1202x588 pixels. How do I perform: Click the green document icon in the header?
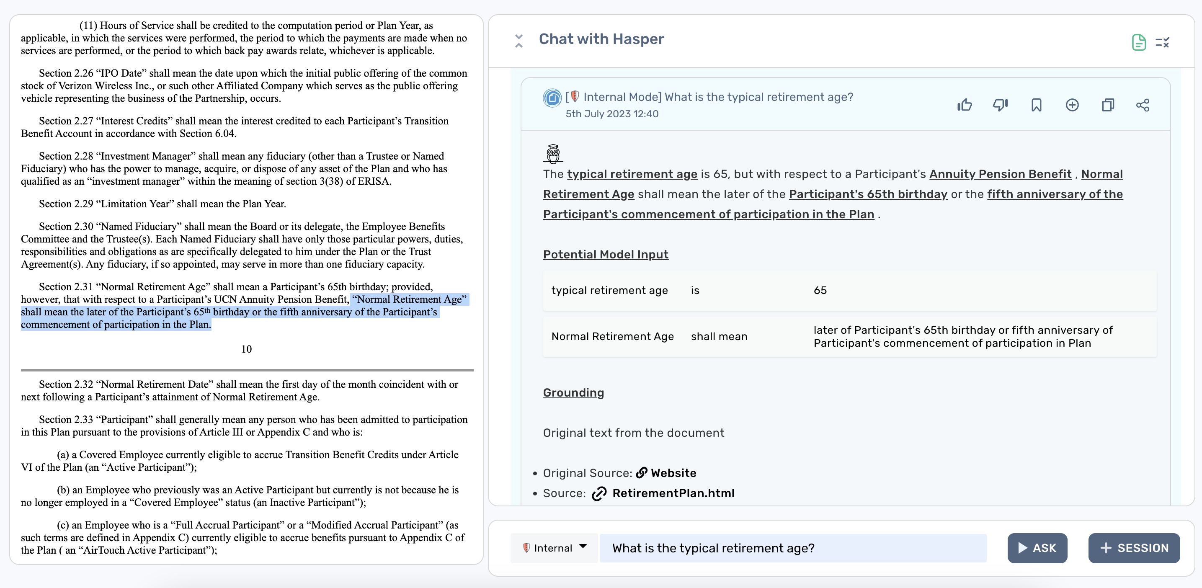point(1138,42)
